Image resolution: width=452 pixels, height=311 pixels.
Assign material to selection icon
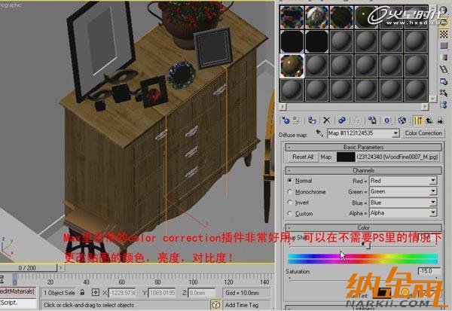(312, 120)
